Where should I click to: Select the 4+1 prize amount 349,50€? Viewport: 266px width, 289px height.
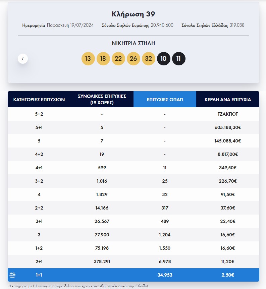pyautogui.click(x=228, y=168)
